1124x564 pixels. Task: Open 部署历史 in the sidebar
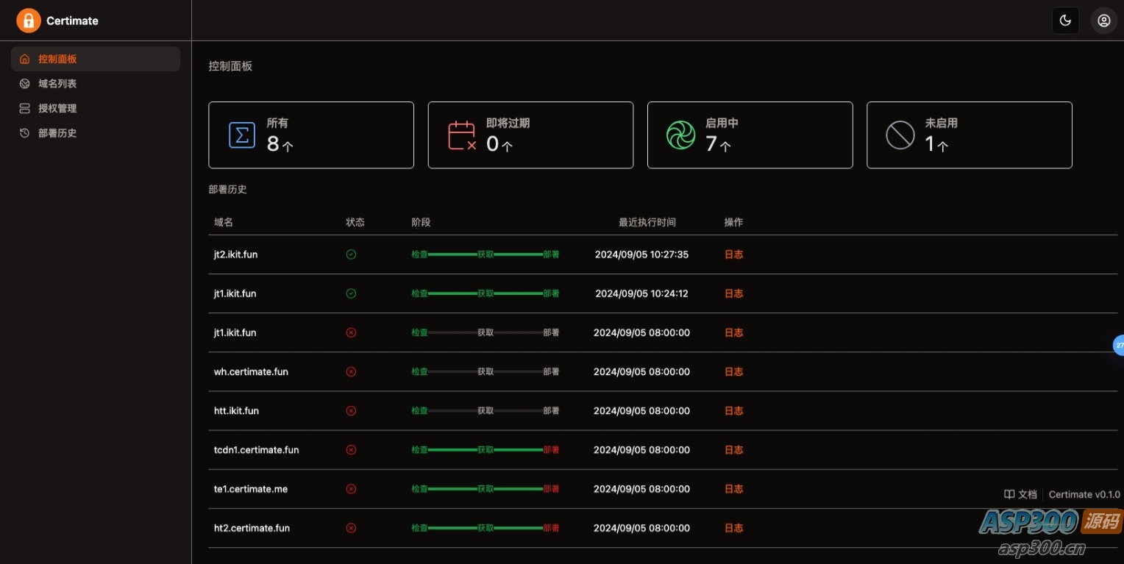tap(96, 133)
